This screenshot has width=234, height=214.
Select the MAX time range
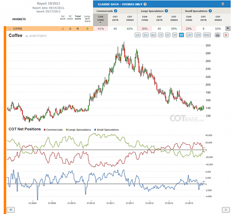[x=207, y=35]
